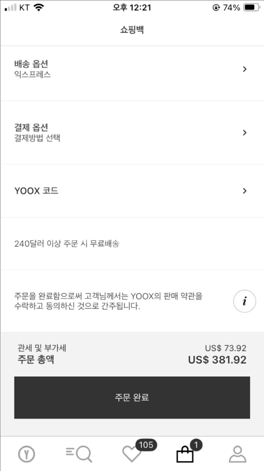Tap the order total US$ 381.92 amount
Viewport: 264px width, 471px height.
tap(218, 360)
